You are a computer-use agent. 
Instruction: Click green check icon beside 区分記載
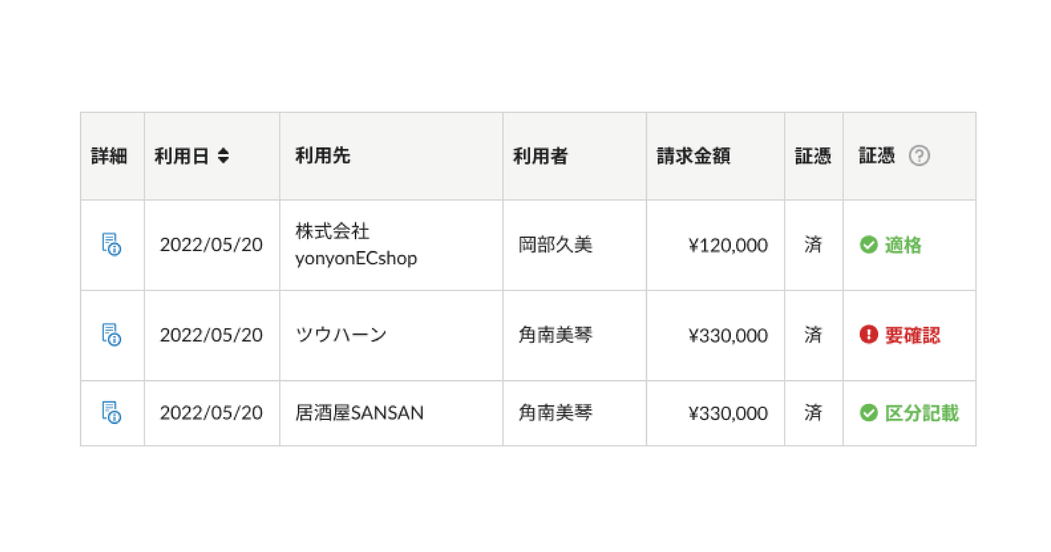click(868, 413)
